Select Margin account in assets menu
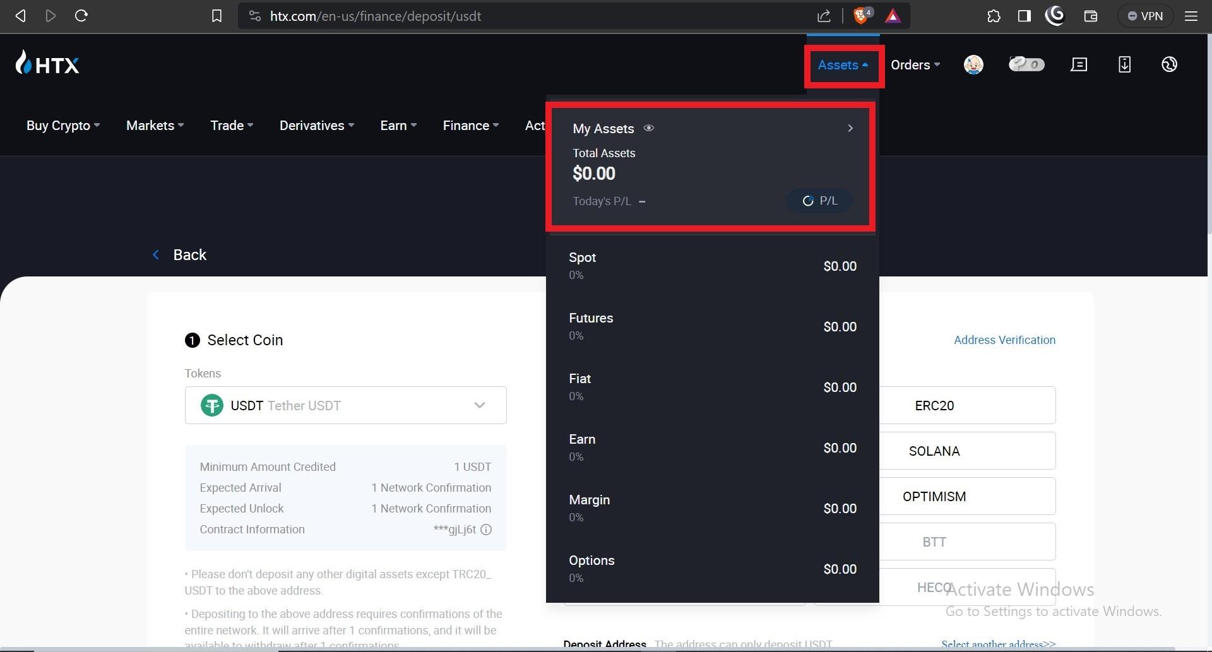This screenshot has width=1212, height=652. click(x=713, y=508)
